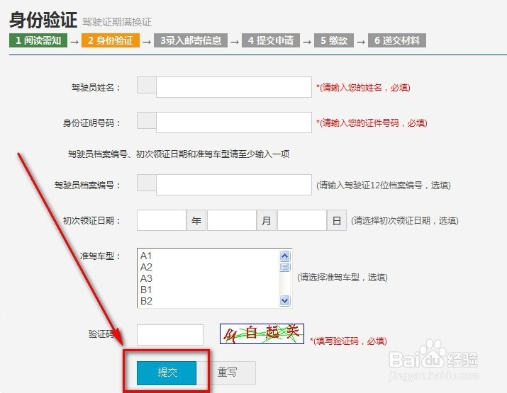Click the hint 请选择准驾车型，选填
Viewport: 507px width, 393px height.
(x=342, y=277)
